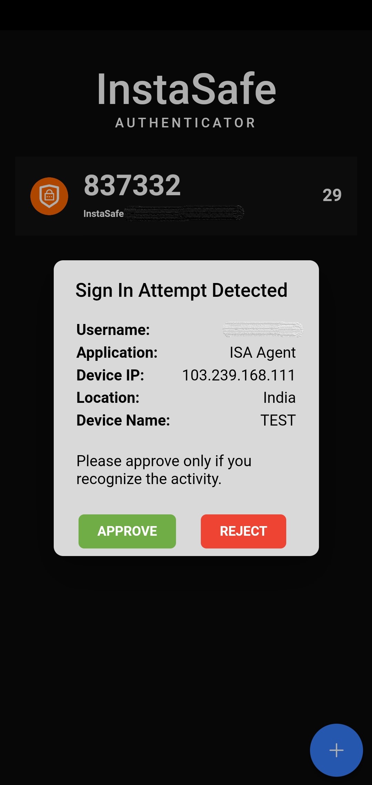Tap the Sign In Attempt Detected heading
This screenshot has height=785, width=372.
(x=182, y=290)
